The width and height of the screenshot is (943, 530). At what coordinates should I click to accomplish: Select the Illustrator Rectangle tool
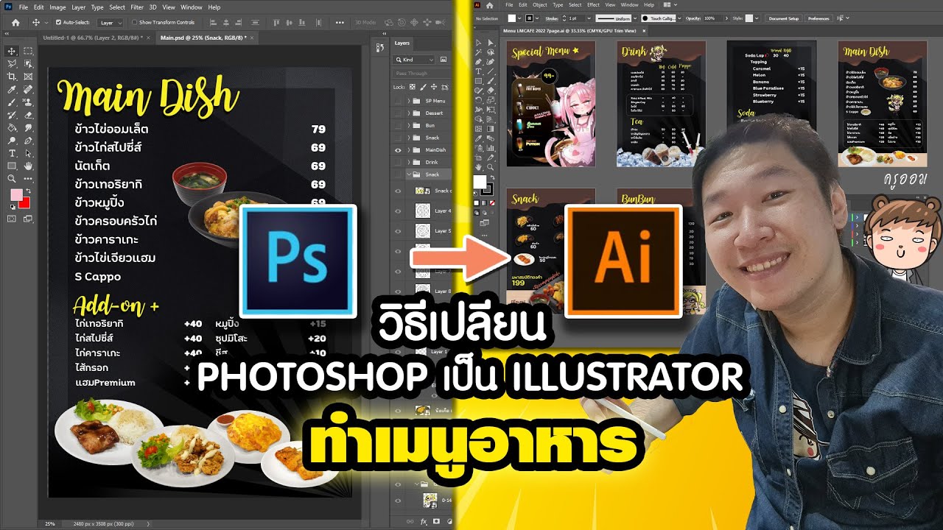pyautogui.click(x=479, y=81)
